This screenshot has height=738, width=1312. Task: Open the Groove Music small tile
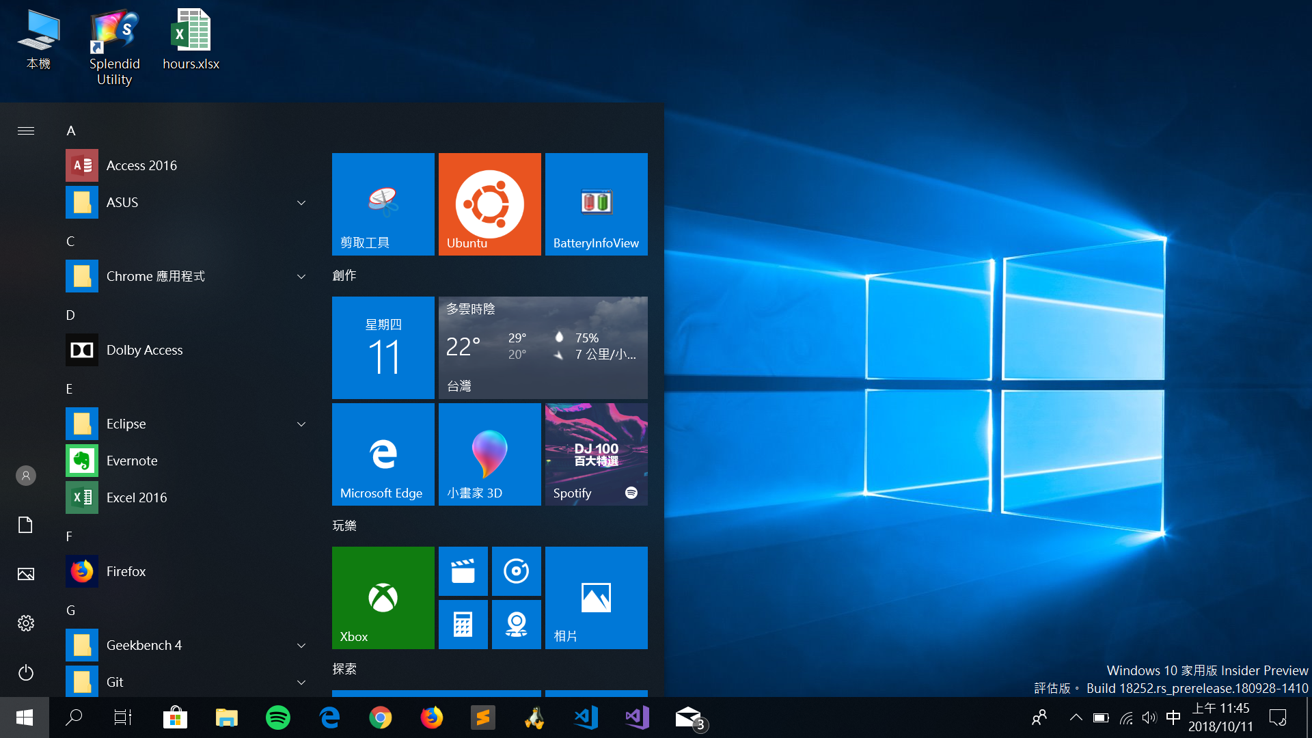[x=517, y=571]
